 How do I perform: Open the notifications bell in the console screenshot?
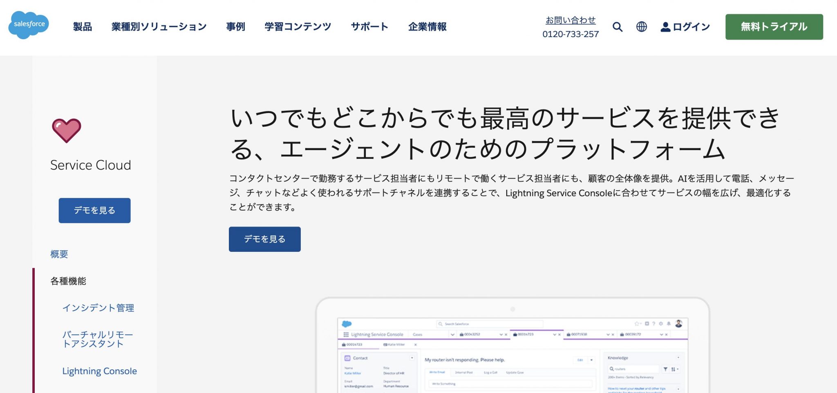pos(669,324)
